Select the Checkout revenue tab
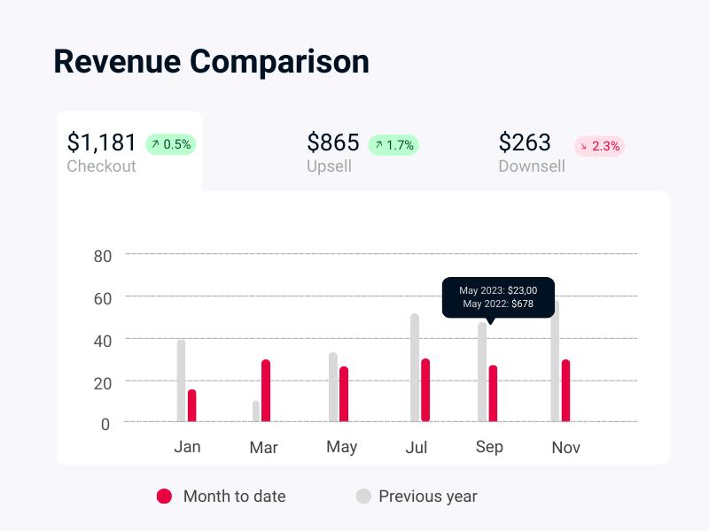This screenshot has height=531, width=709. (103, 152)
